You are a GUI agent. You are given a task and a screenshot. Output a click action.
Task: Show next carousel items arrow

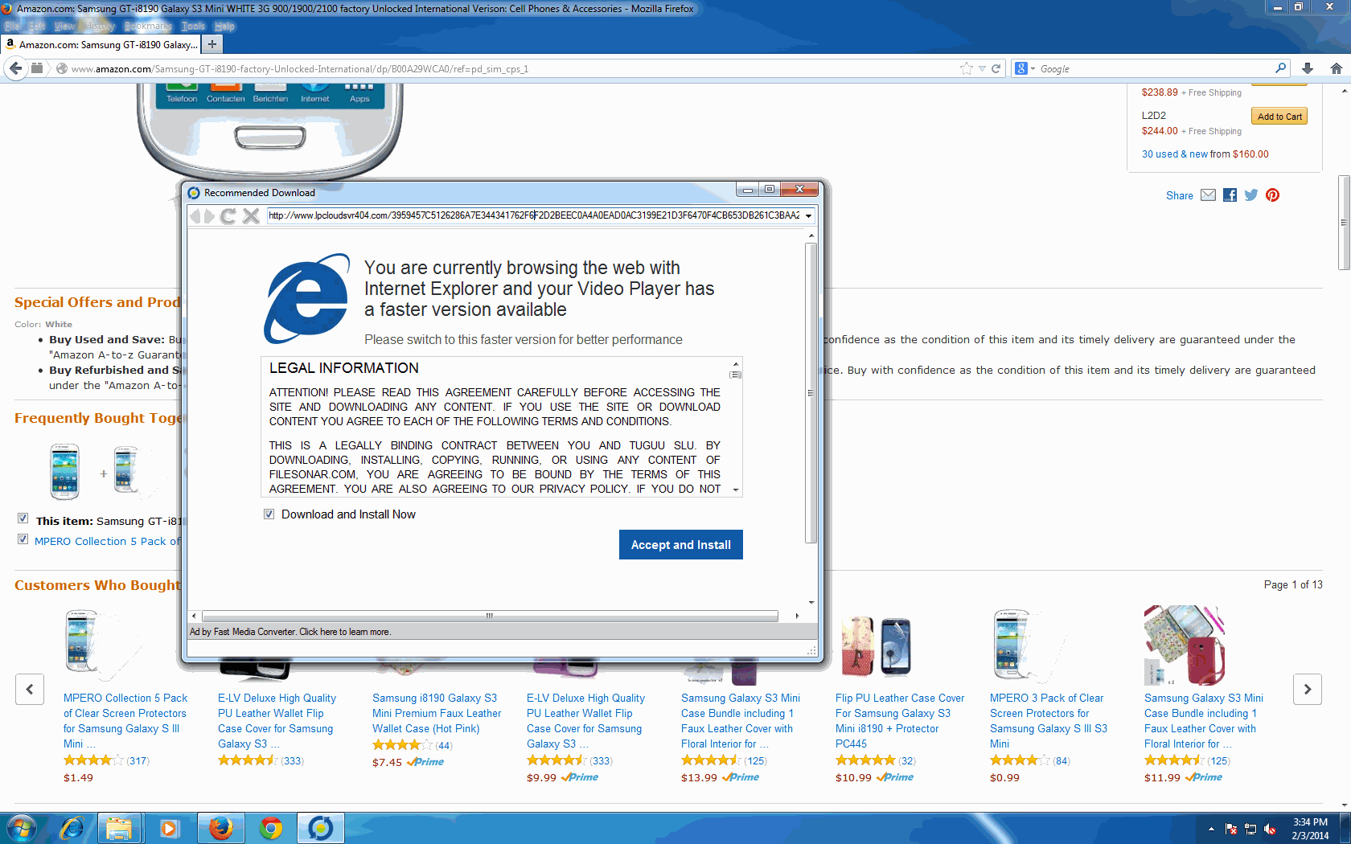tap(1307, 689)
